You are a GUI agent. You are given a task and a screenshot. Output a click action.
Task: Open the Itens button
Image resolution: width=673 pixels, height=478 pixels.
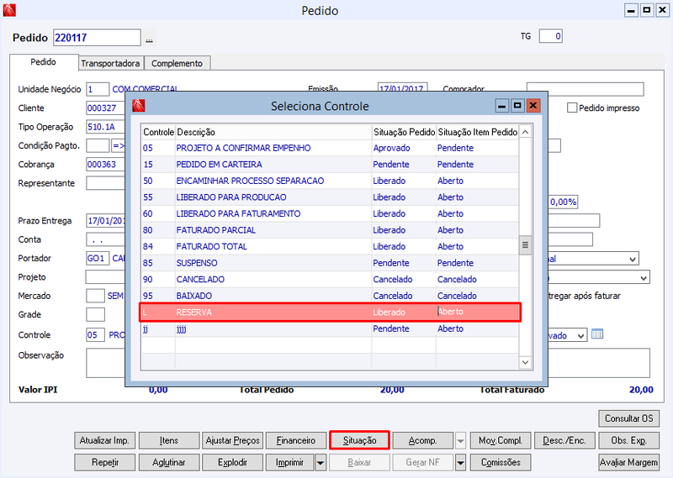[x=169, y=440]
